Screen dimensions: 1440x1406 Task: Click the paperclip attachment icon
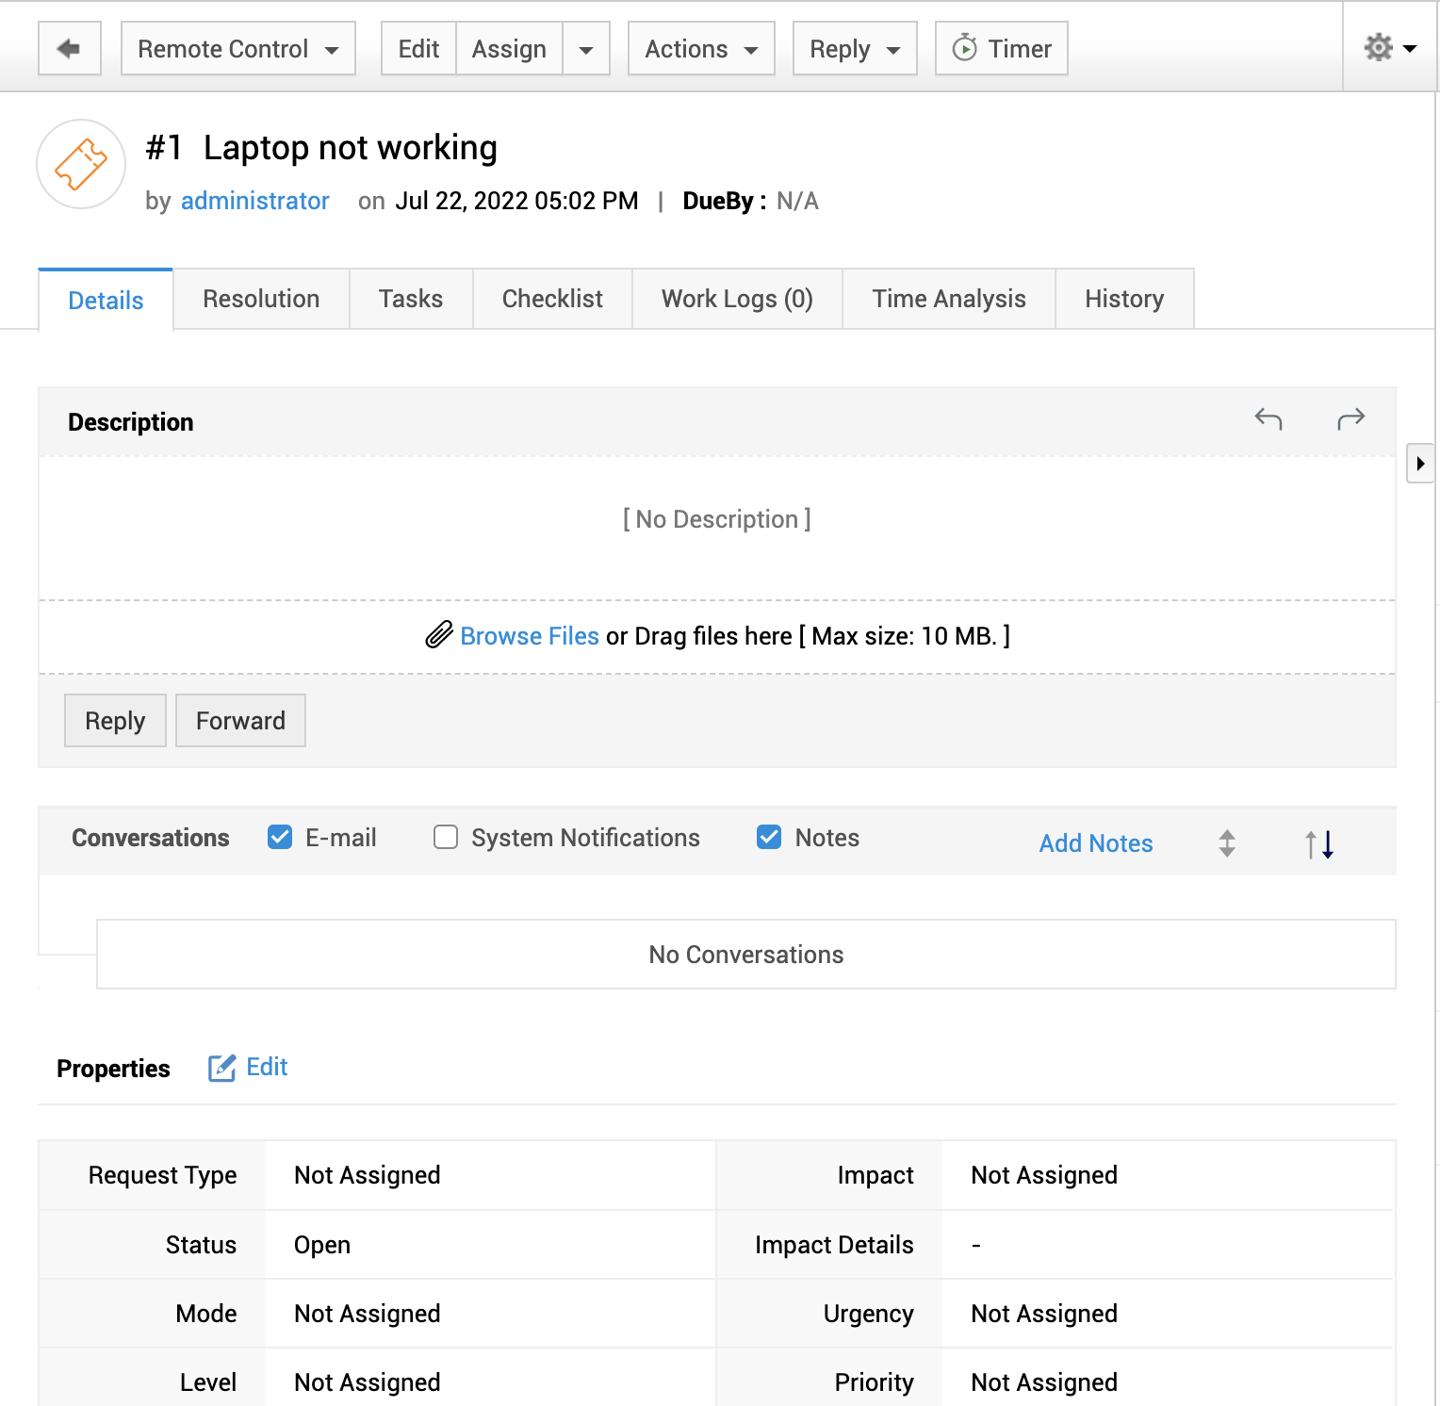click(438, 636)
